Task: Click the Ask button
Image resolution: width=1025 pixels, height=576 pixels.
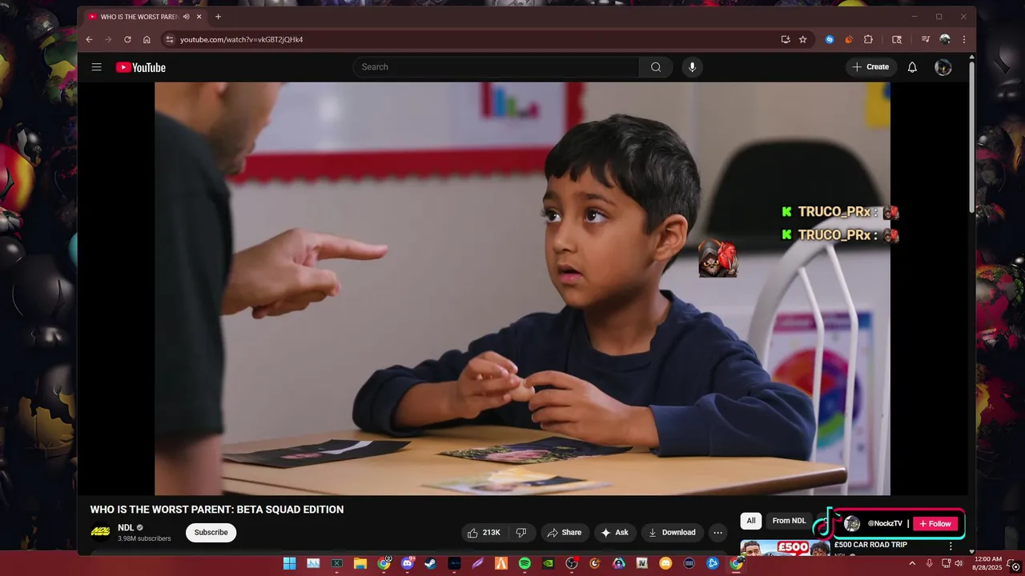Action: 614,532
